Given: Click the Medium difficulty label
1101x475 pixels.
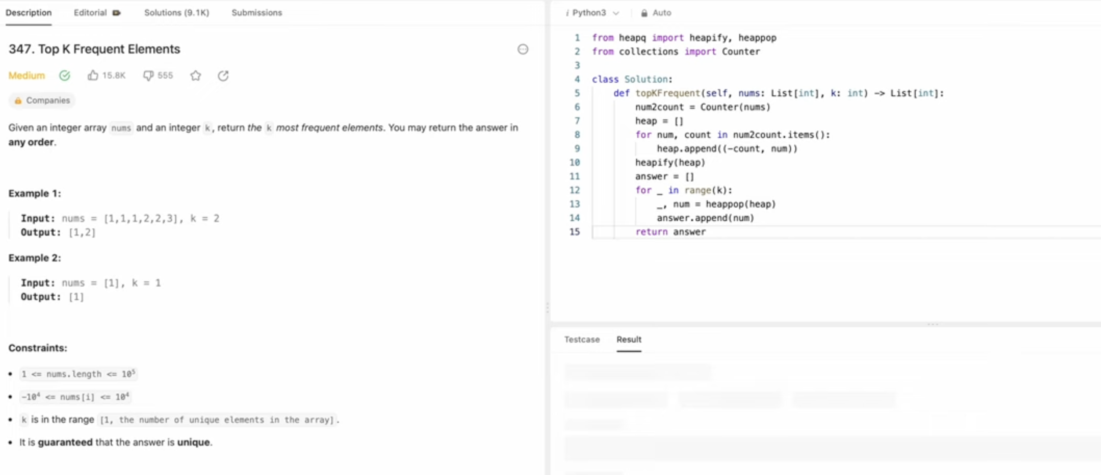Looking at the screenshot, I should point(27,76).
